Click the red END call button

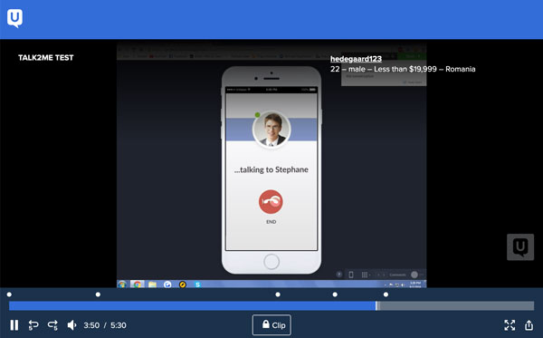click(x=271, y=202)
